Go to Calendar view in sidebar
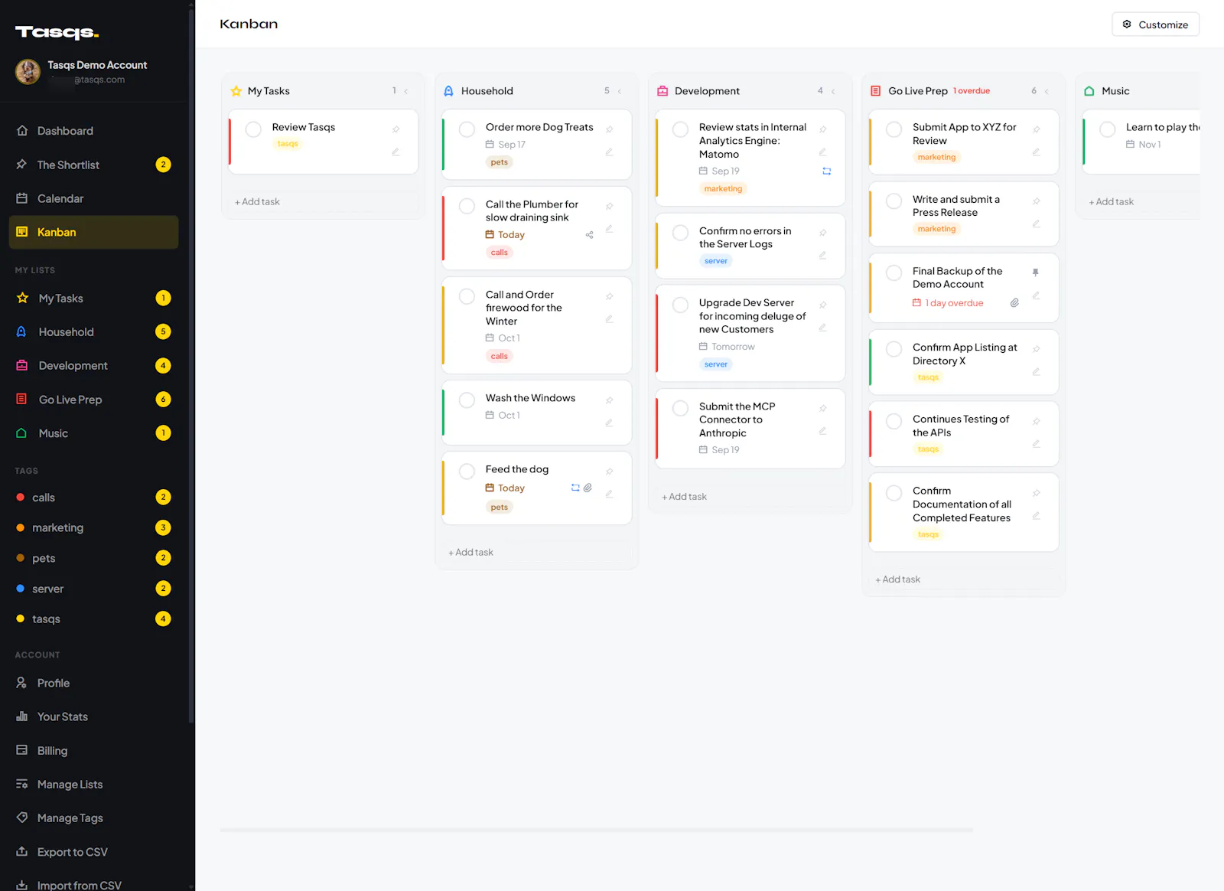Screen dimensions: 1224x891 coord(93,198)
